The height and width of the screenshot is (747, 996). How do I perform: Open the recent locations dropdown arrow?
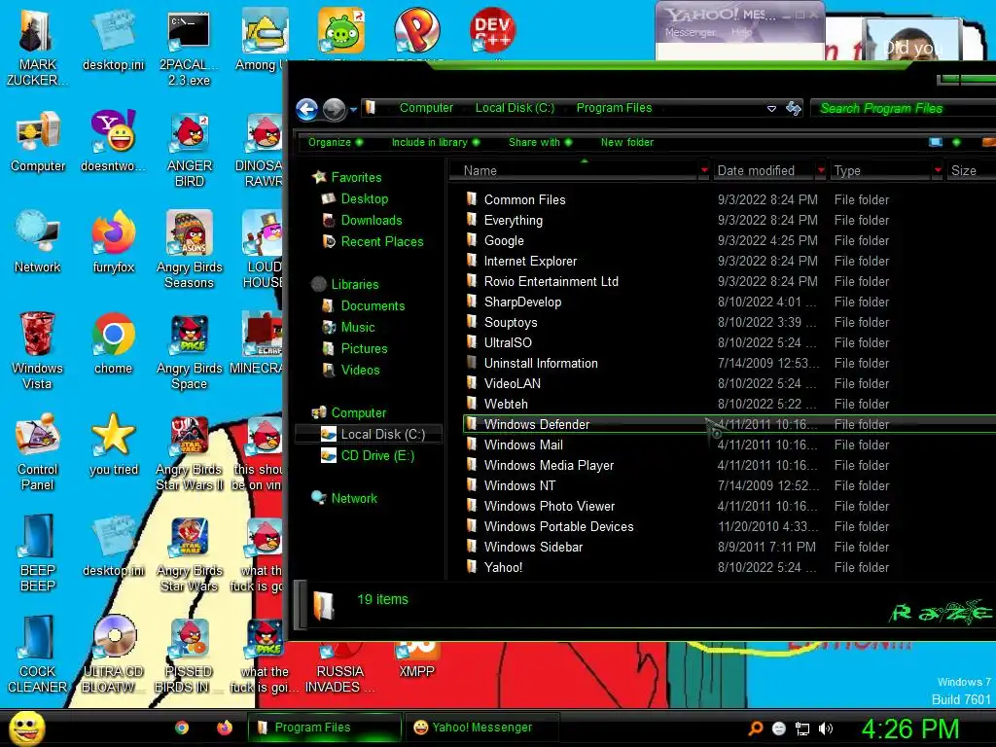click(353, 110)
